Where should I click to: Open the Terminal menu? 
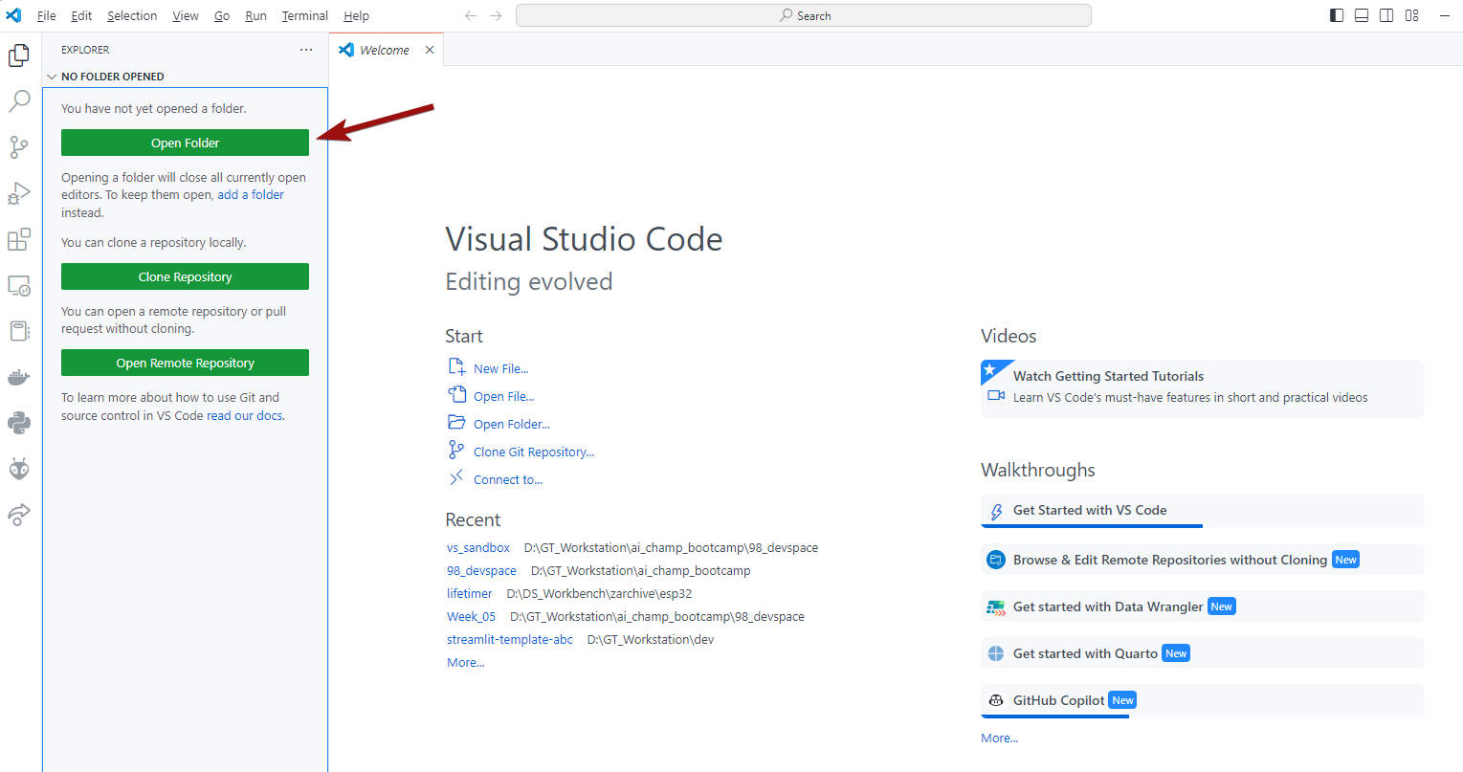(305, 15)
